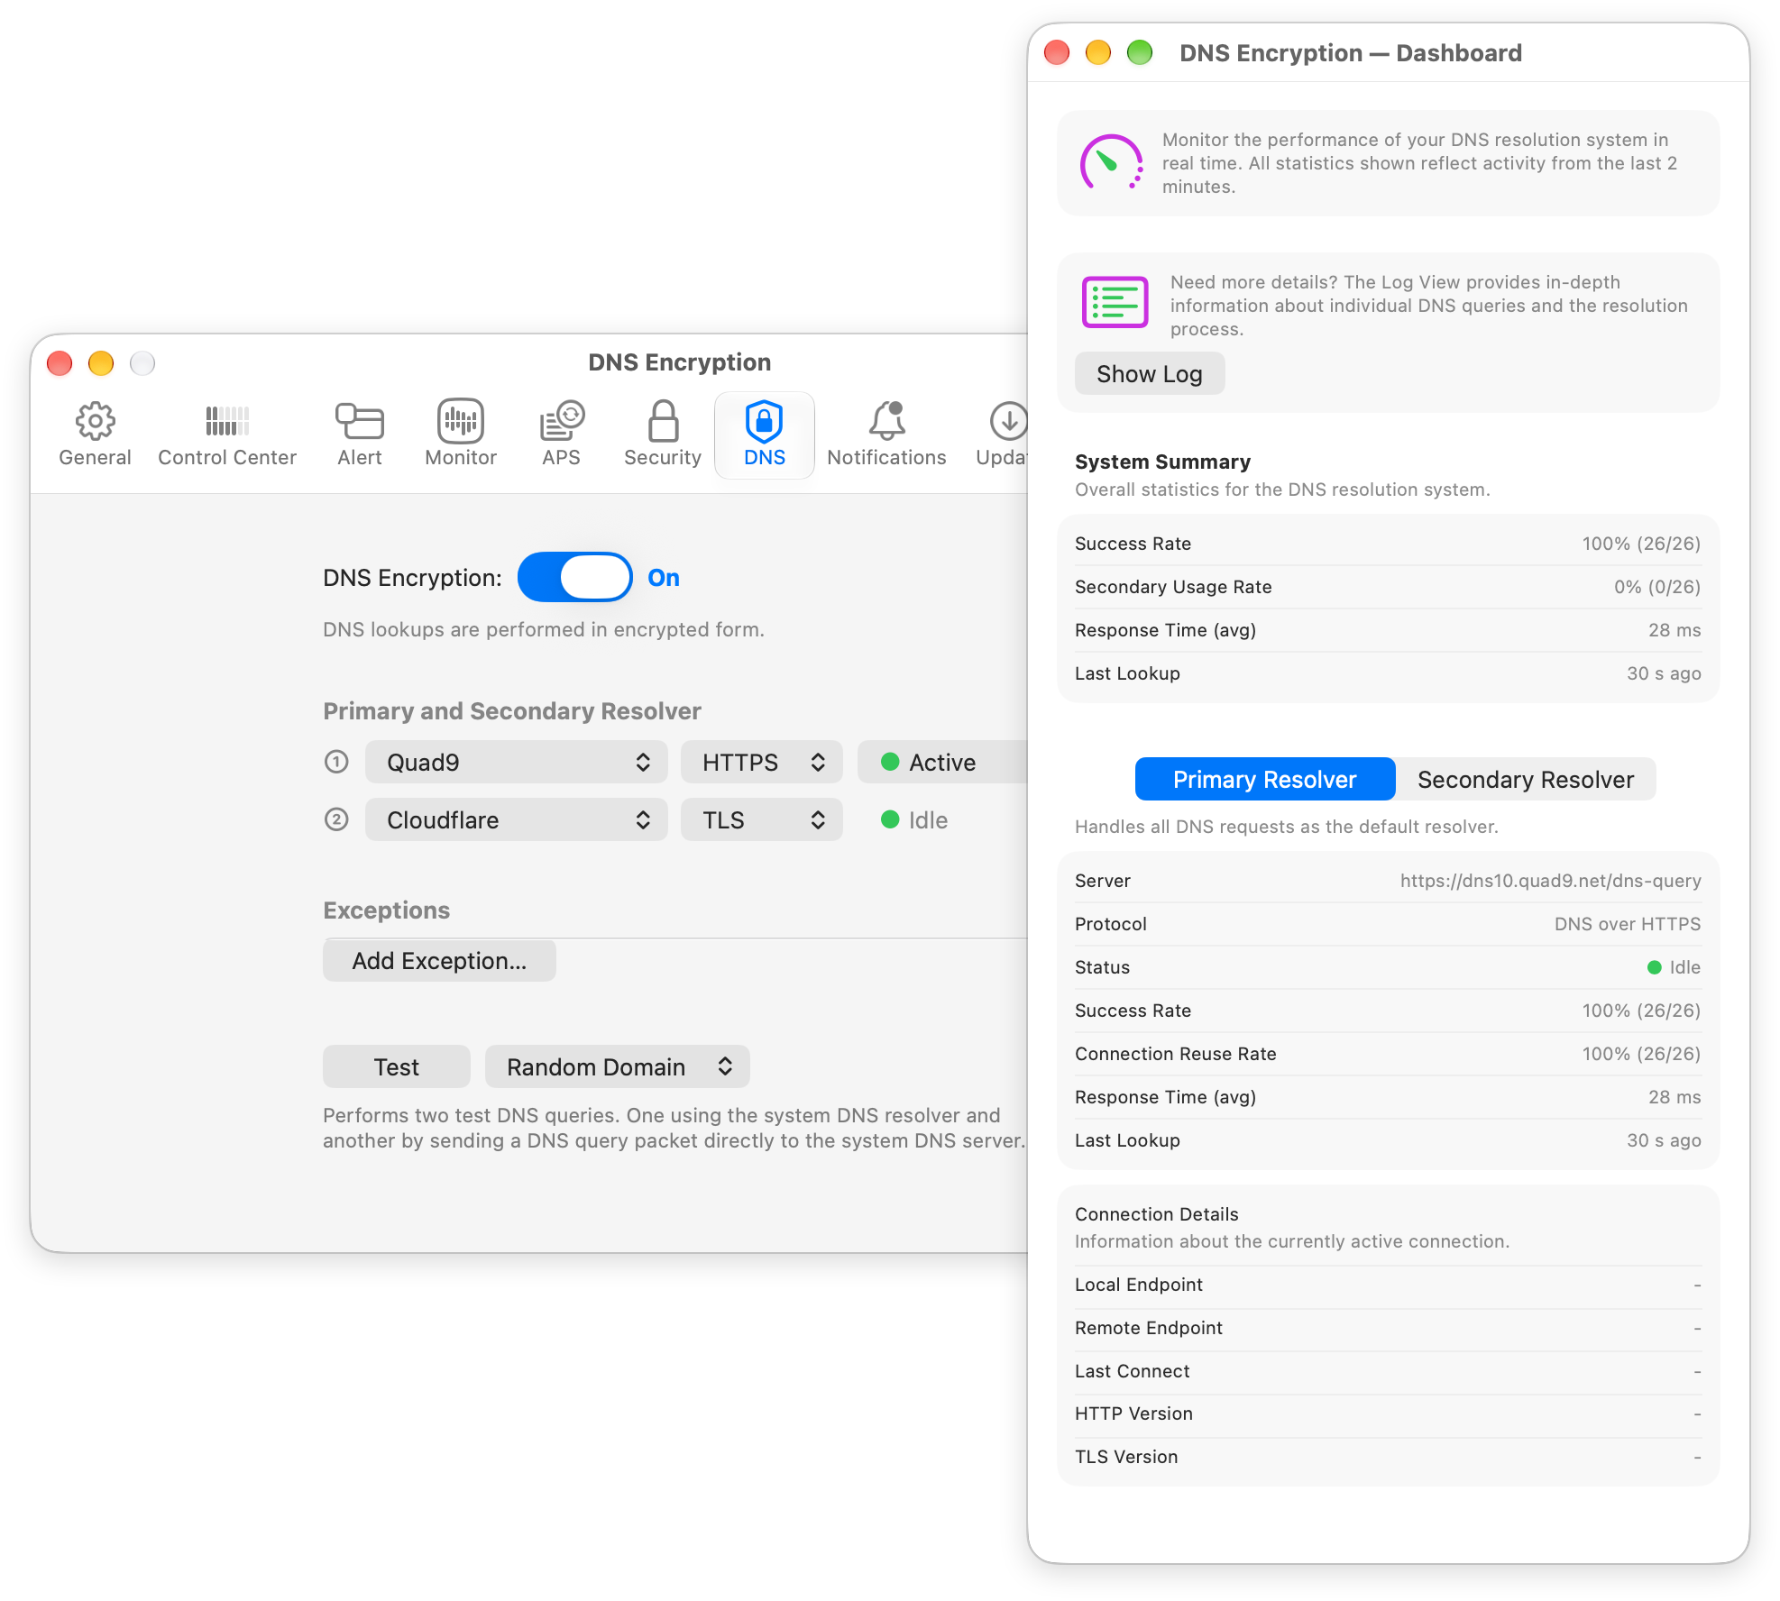Open the APS preferences tab
This screenshot has height=1601, width=1780.
(x=562, y=435)
